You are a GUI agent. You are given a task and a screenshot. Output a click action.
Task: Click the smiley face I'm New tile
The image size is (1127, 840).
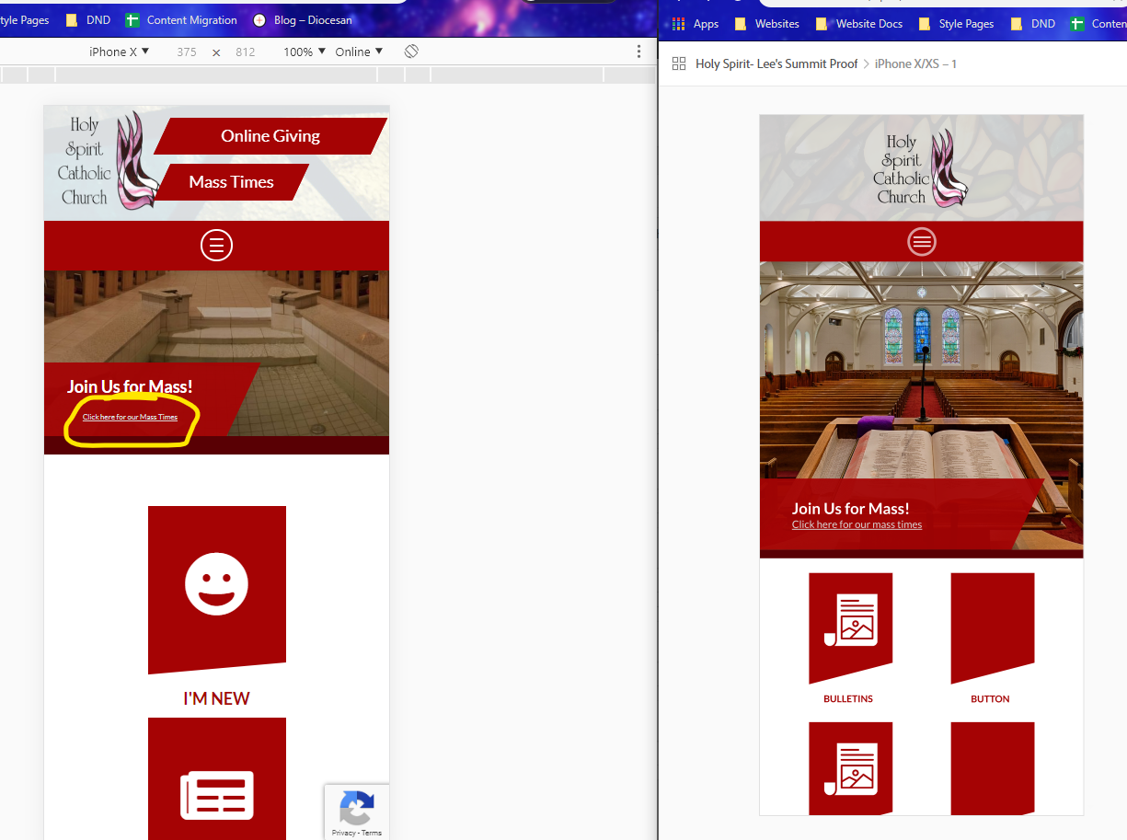click(x=217, y=587)
